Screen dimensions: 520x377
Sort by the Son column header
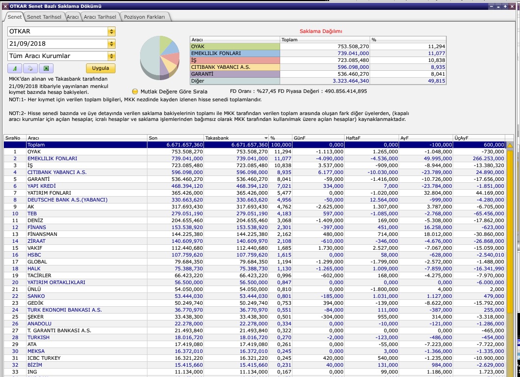point(175,138)
